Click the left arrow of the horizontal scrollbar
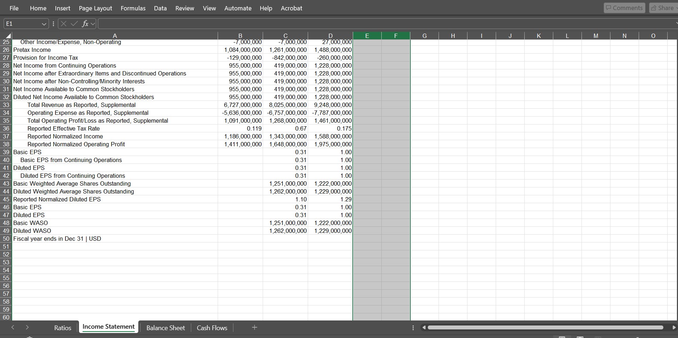 click(x=424, y=327)
